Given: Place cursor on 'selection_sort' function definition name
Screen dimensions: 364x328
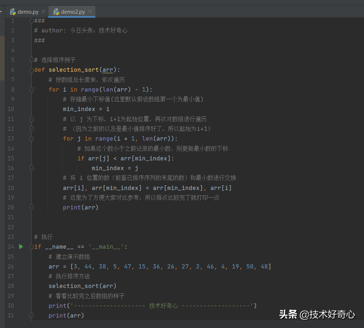Looking at the screenshot, I should [x=74, y=70].
